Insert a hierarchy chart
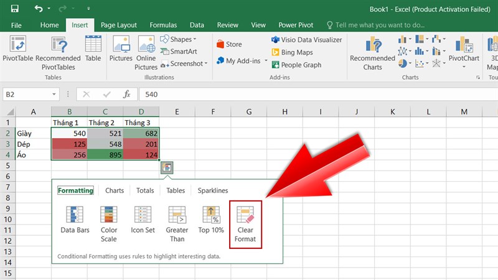Image resolution: width=498 pixels, height=280 pixels. pos(422,39)
